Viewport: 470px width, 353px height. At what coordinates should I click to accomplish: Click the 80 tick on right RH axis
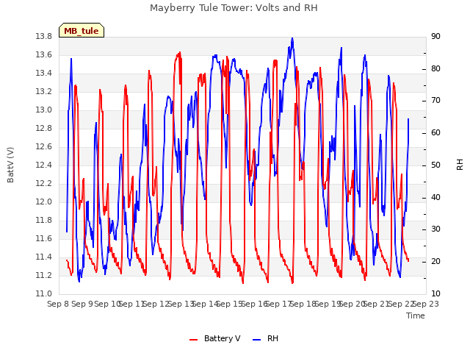pyautogui.click(x=435, y=68)
